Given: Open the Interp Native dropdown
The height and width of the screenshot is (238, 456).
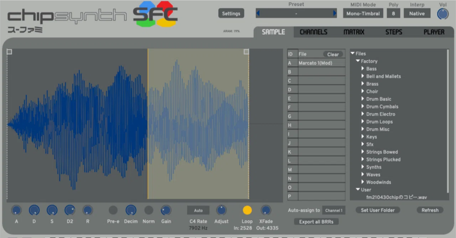Looking at the screenshot, I should 417,14.
